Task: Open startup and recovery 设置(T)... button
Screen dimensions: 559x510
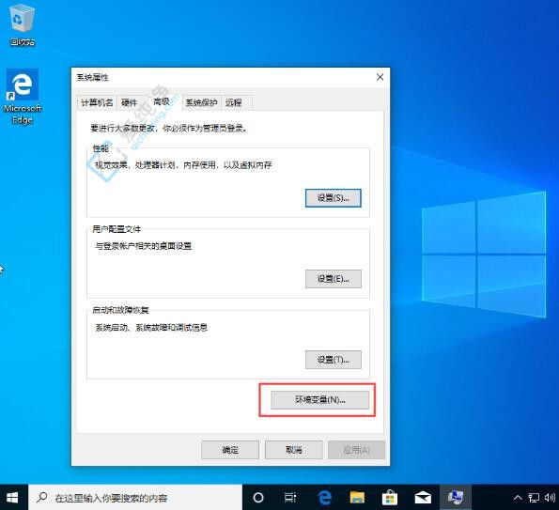Action: [334, 360]
